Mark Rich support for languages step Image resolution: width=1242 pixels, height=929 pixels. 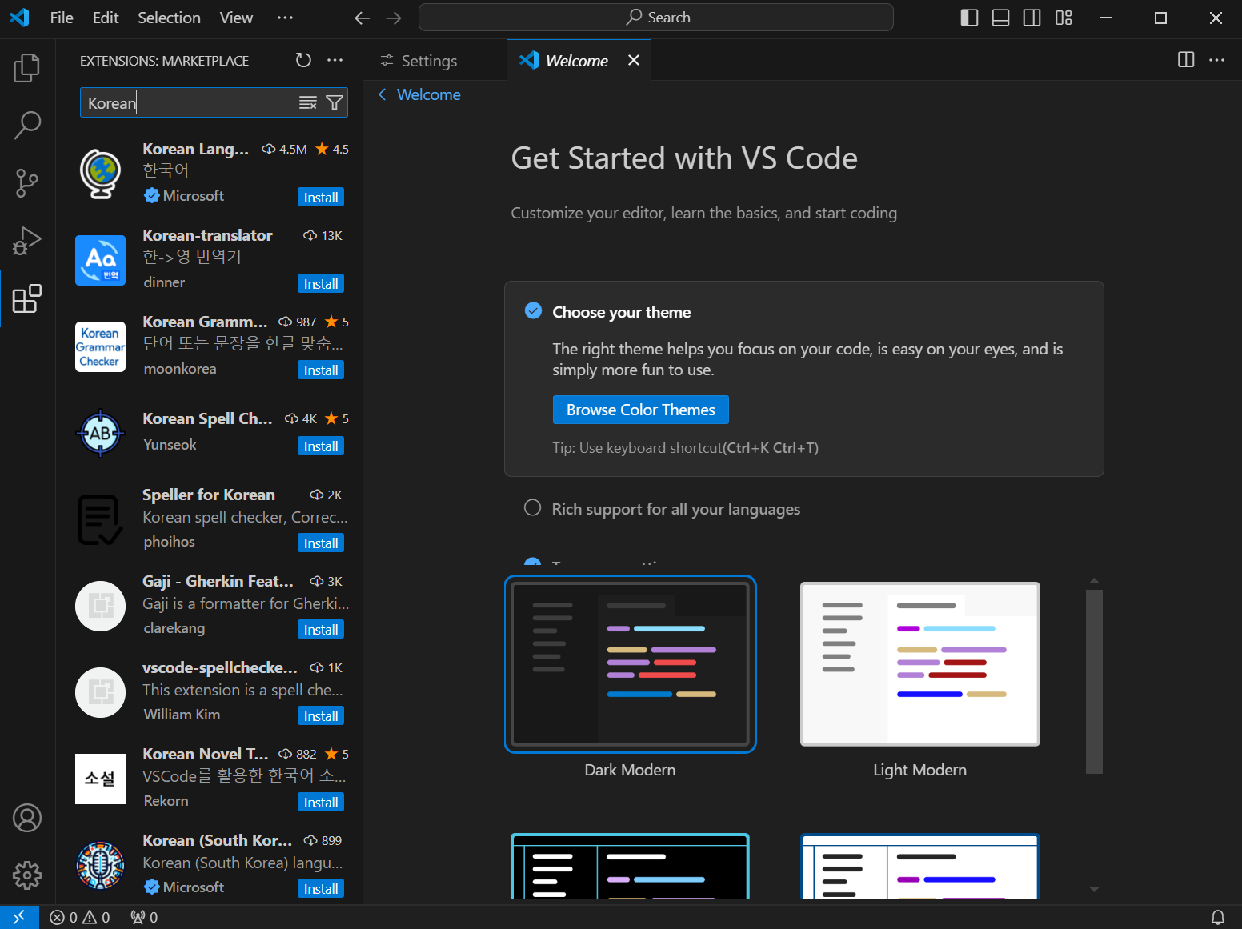point(532,508)
